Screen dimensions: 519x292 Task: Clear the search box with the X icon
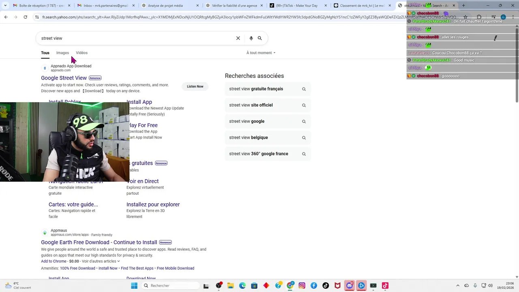click(x=238, y=38)
